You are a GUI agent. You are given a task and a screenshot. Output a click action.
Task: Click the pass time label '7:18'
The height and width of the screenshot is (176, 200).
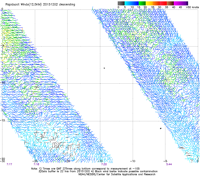(36, 164)
